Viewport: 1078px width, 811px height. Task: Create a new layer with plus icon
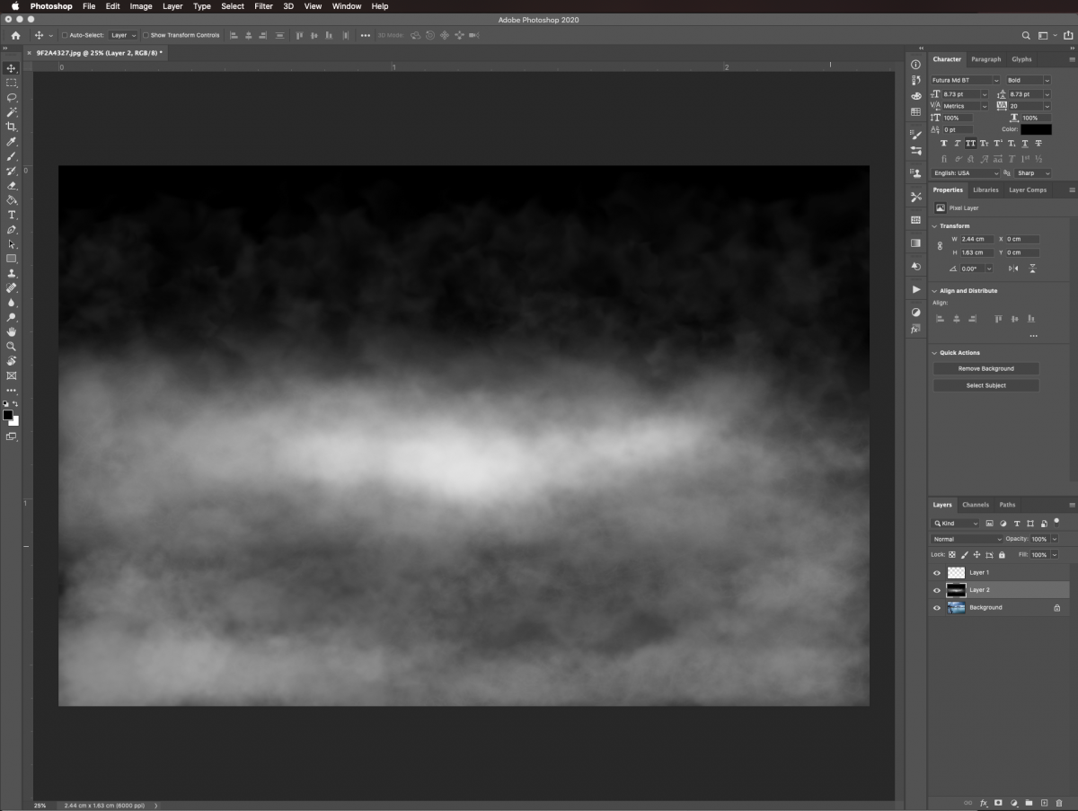[x=1044, y=802]
